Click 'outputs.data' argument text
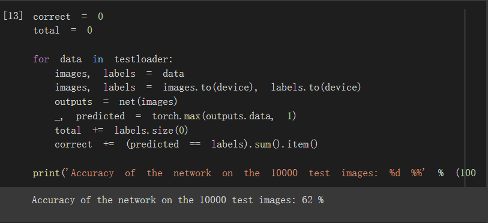488x223 pixels. point(239,116)
